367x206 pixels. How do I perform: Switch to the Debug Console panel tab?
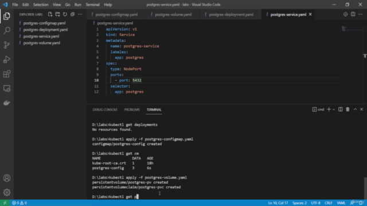pyautogui.click(x=105, y=109)
